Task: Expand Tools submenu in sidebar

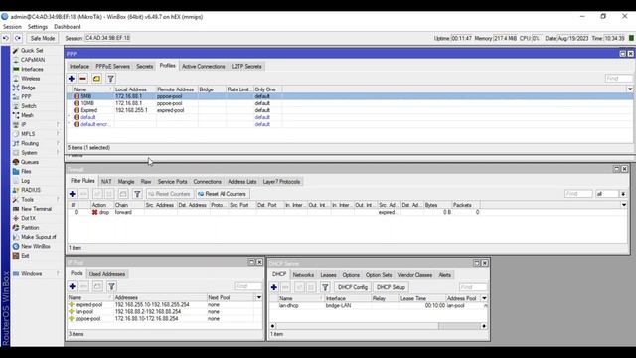Action: (x=58, y=200)
